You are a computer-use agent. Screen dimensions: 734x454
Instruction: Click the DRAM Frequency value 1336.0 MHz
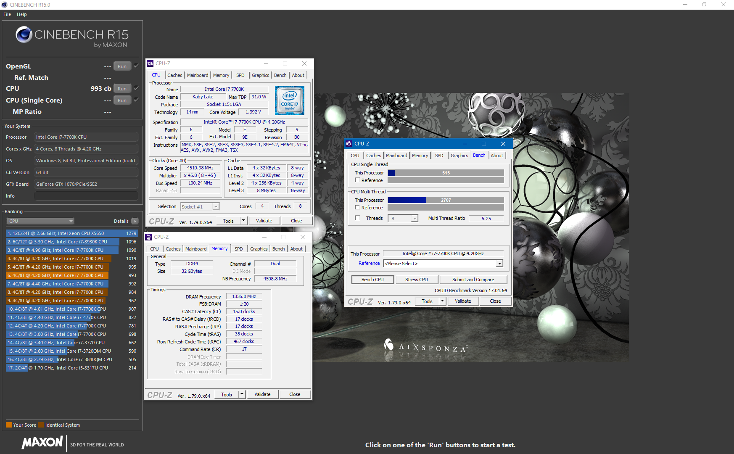coord(244,296)
